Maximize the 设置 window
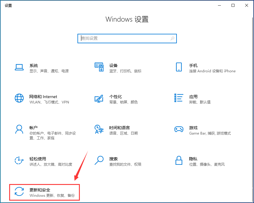The height and width of the screenshot is (203, 254). click(233, 5)
